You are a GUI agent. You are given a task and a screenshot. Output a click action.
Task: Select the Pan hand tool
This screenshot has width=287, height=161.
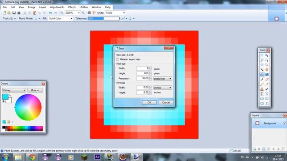(x=267, y=70)
